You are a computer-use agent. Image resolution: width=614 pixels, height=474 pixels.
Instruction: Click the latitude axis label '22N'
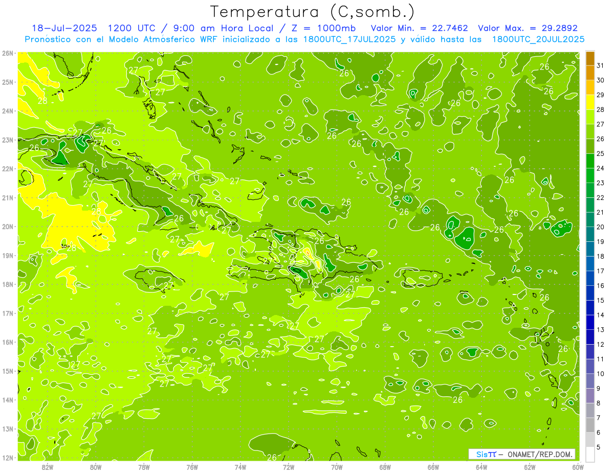pyautogui.click(x=7, y=169)
